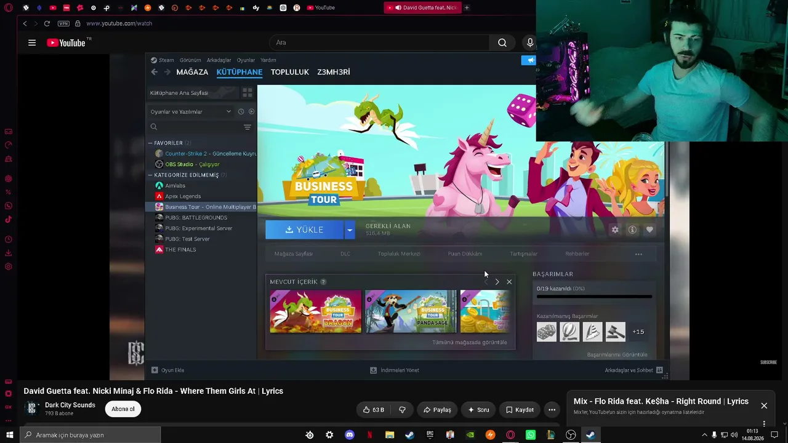Open the Z3MH3Rİ profile tab
Screen dimensions: 788x443
tap(334, 72)
